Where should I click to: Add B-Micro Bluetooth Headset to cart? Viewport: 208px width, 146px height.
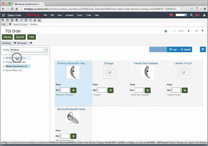pyautogui.click(x=73, y=90)
